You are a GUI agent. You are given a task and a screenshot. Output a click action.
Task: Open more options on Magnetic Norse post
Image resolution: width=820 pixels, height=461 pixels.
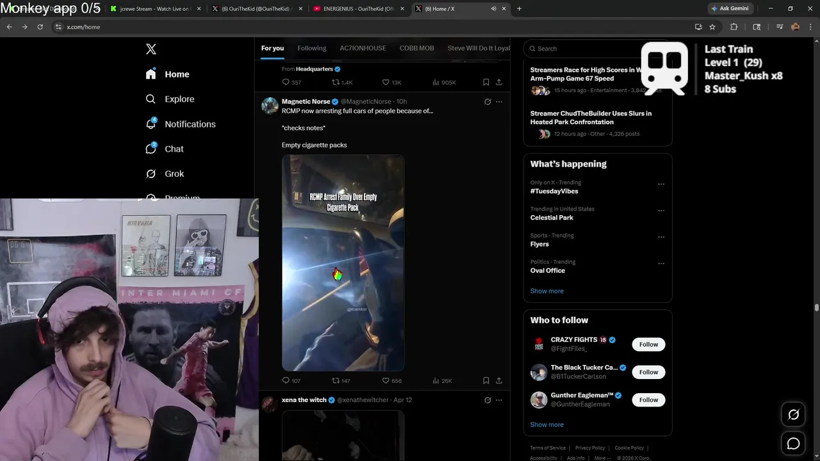click(x=499, y=102)
